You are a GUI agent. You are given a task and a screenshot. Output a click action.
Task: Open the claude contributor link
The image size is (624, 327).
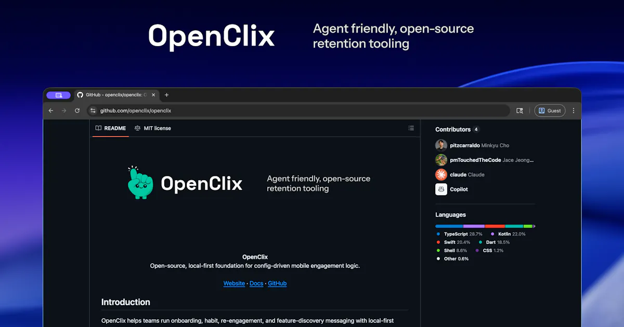pos(458,174)
